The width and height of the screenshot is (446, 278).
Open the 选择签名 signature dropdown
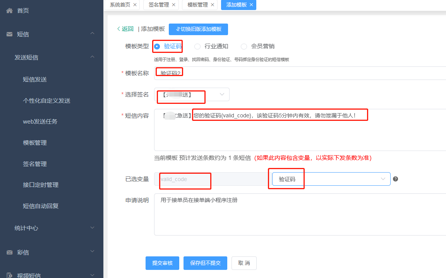coord(192,95)
